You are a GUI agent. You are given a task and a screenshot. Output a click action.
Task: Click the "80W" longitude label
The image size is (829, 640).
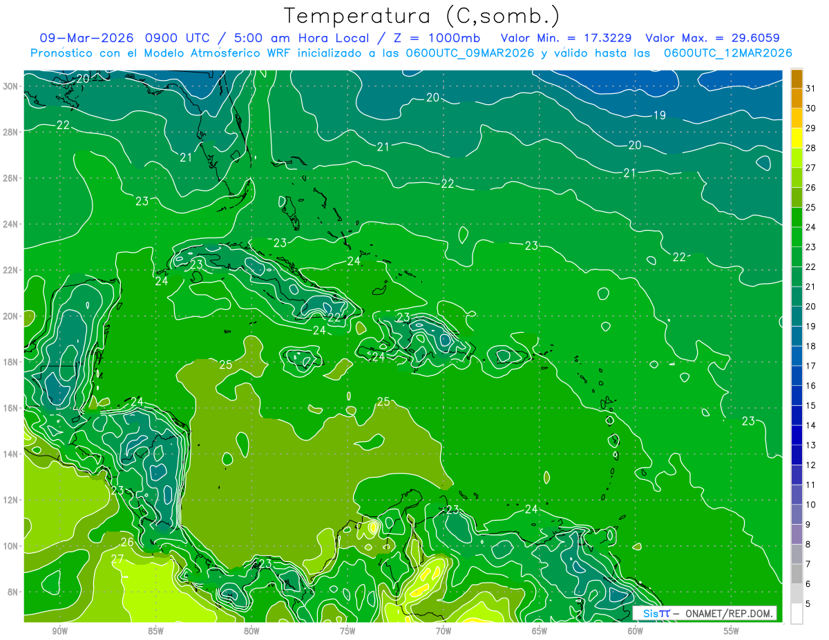point(251,631)
